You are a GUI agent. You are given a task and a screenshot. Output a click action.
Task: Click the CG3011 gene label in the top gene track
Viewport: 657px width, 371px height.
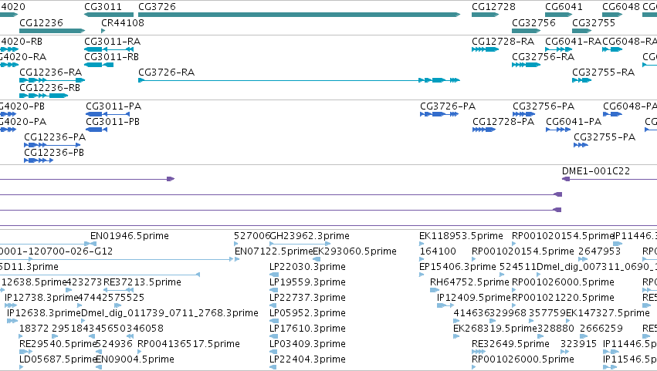[x=103, y=7]
